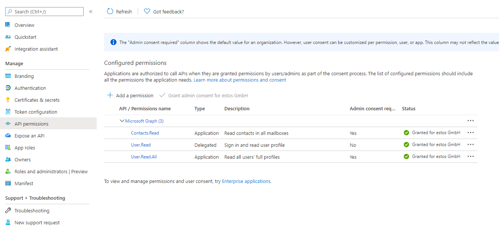
Task: Follow the Enterprise applications link
Action: click(246, 181)
